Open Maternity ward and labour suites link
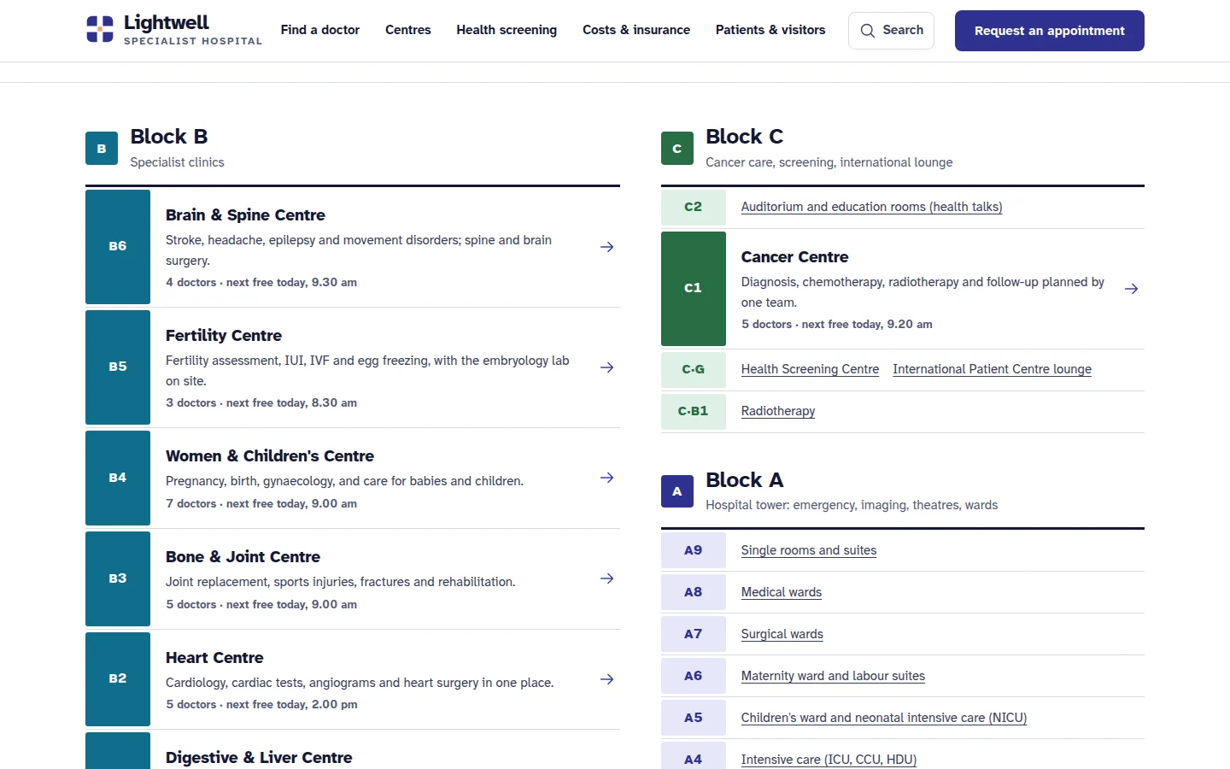This screenshot has width=1230, height=769. click(x=833, y=676)
